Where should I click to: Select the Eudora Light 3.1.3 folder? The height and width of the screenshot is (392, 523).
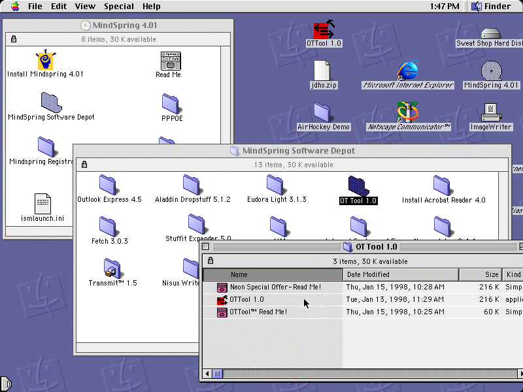(x=275, y=185)
